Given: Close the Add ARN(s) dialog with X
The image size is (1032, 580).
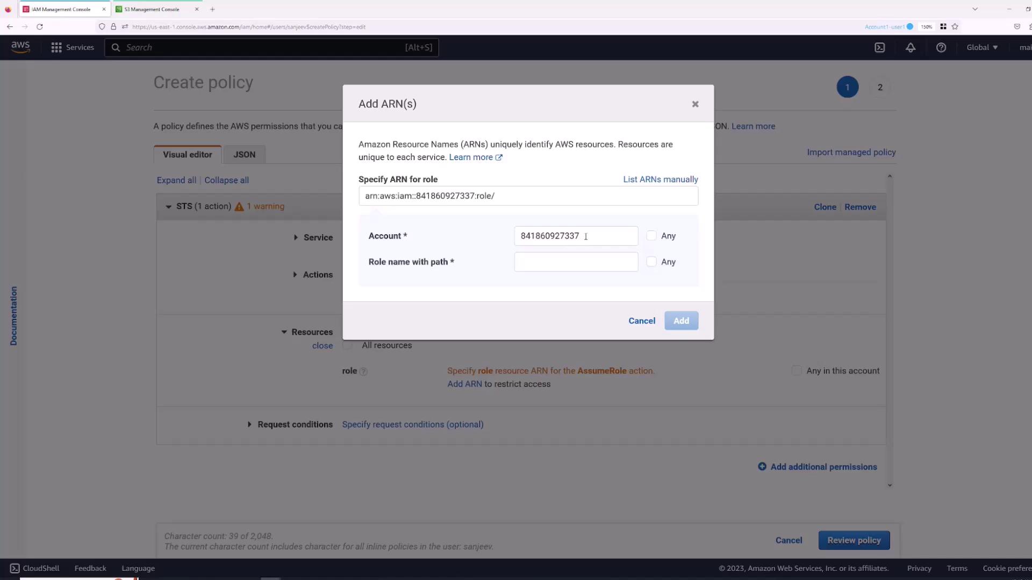Looking at the screenshot, I should point(695,104).
